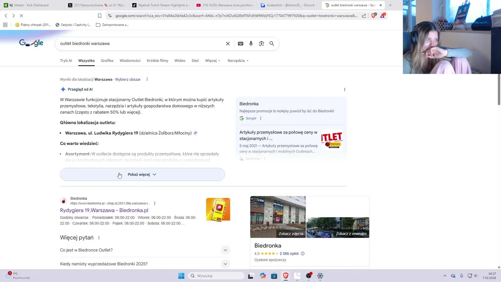501x282 pixels.
Task: Open the Zaimportowane bookmarks folder
Action: point(112,25)
